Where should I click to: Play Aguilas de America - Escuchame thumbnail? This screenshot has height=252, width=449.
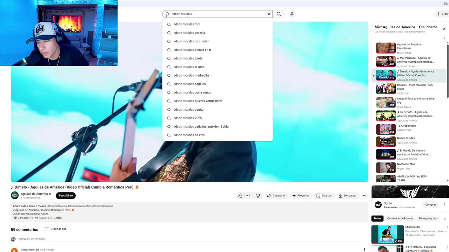point(386,48)
